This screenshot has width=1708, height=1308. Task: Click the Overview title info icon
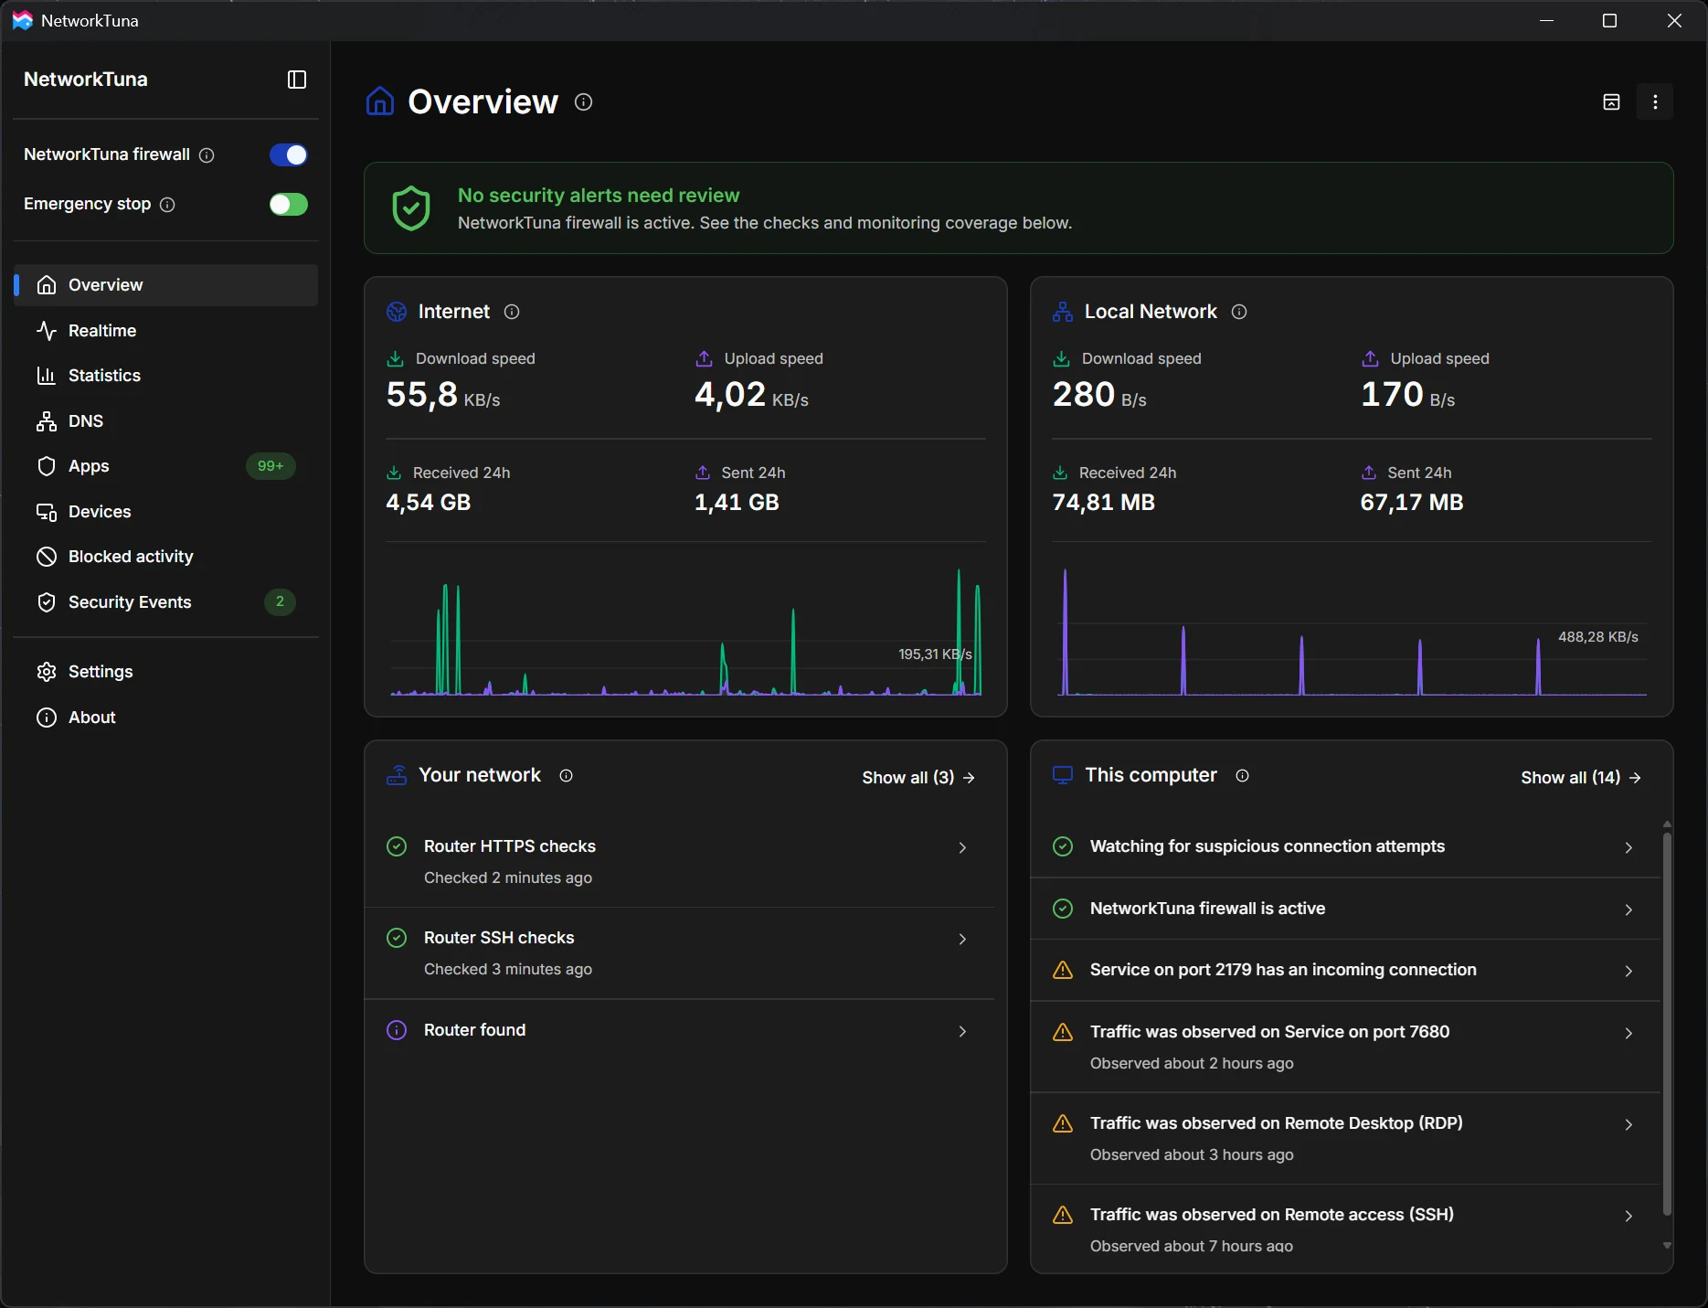[x=583, y=102]
